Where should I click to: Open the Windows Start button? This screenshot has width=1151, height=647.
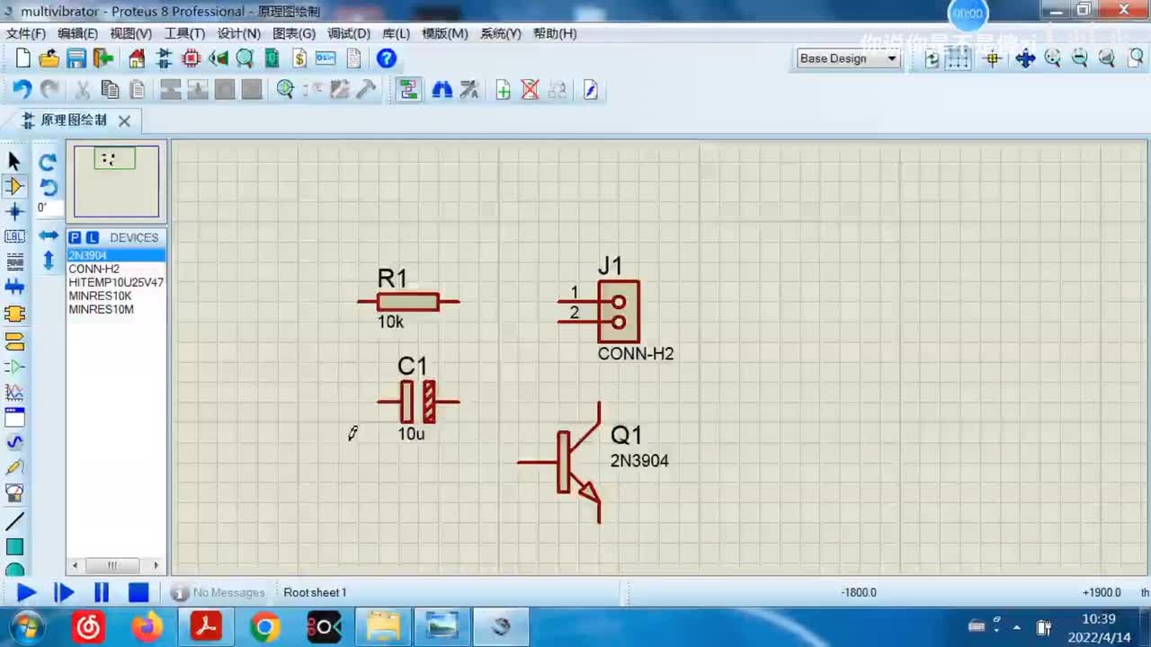[x=25, y=626]
